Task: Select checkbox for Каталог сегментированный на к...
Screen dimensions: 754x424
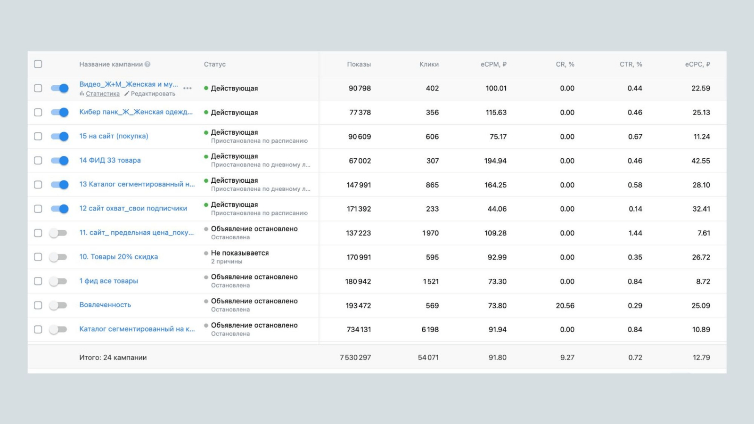Action: [x=38, y=329]
